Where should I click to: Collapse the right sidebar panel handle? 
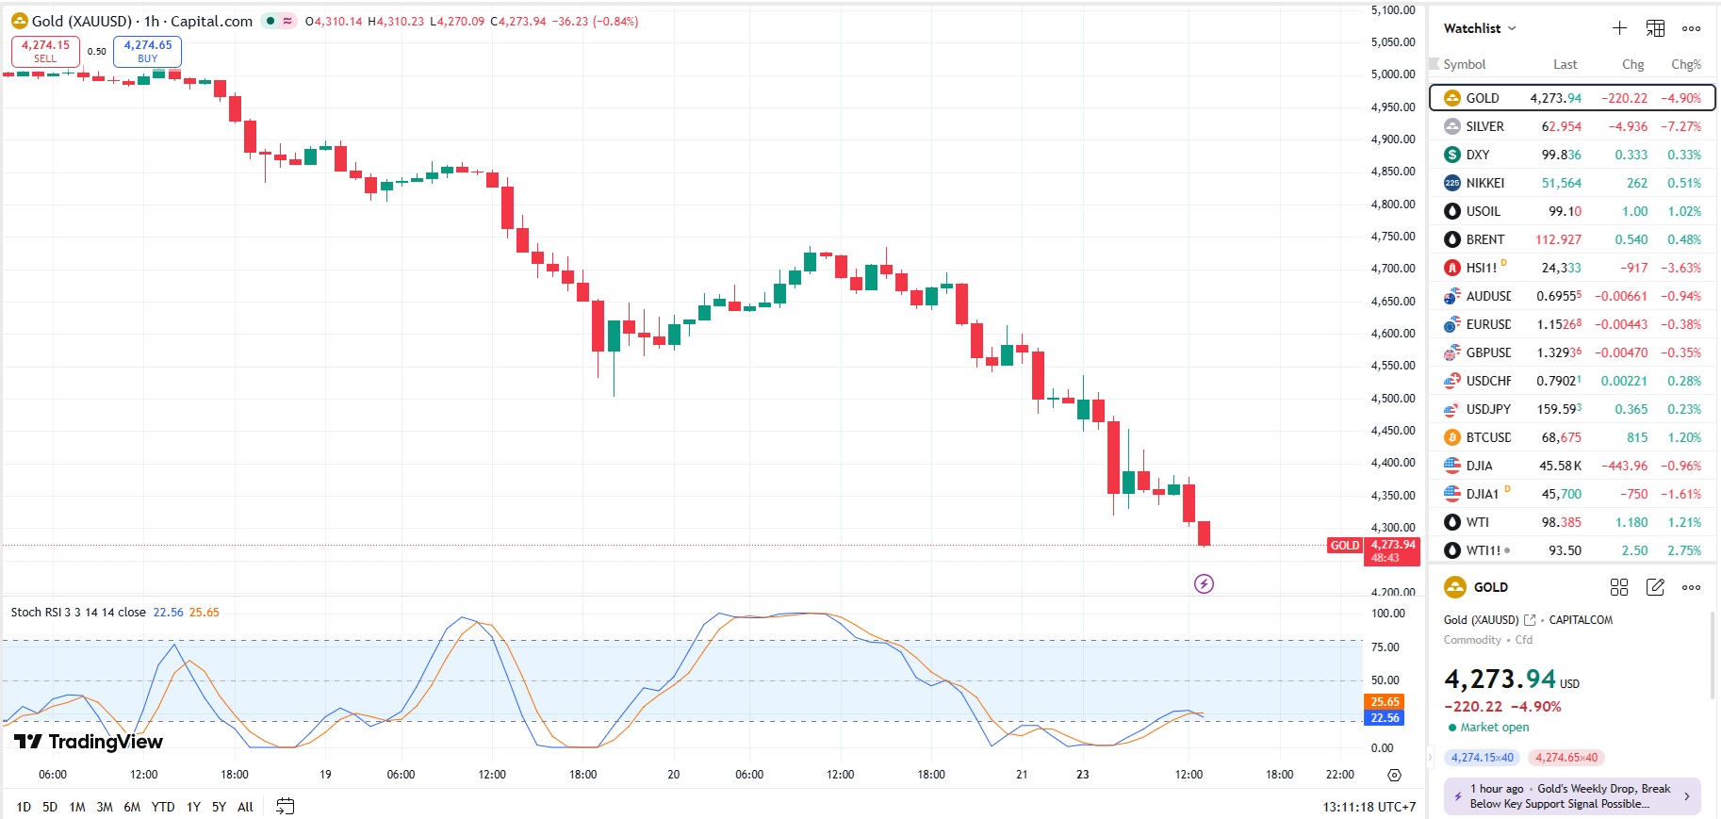[1430, 757]
